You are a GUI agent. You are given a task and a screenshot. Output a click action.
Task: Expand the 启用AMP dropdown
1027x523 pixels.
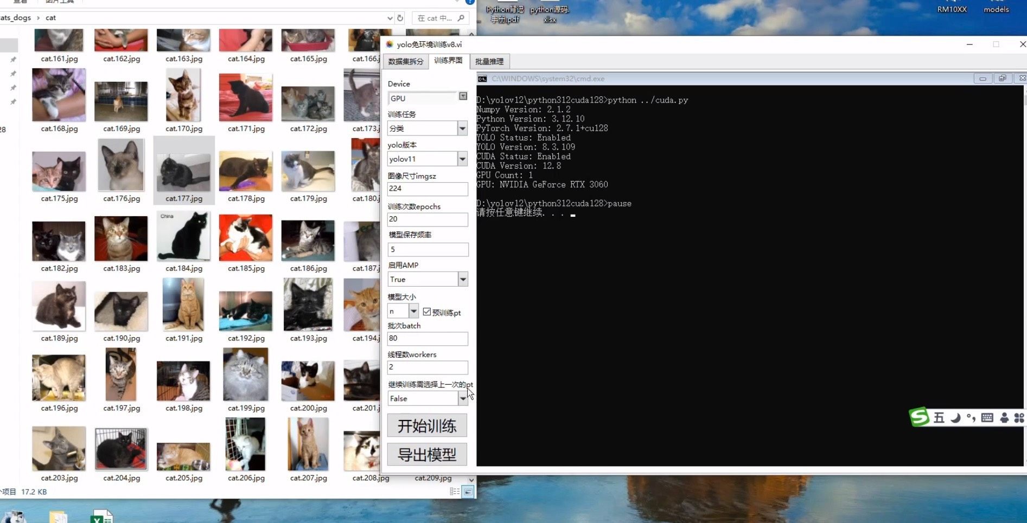tap(463, 279)
